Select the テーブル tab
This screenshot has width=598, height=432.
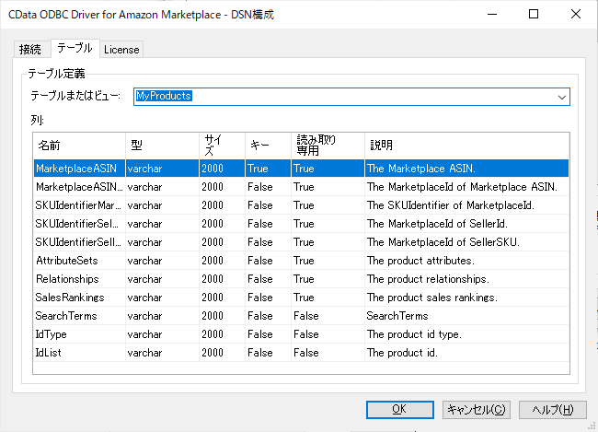point(75,48)
